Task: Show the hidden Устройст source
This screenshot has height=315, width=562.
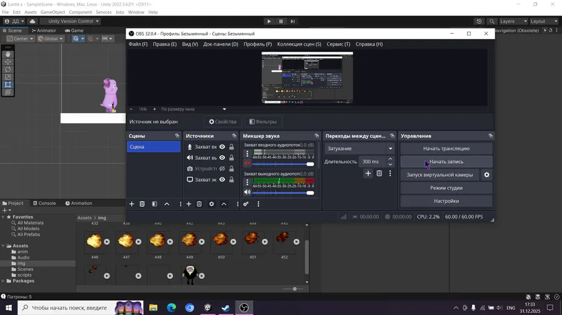Action: 222,169
